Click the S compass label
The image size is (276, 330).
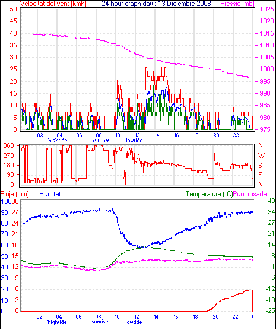click(260, 166)
